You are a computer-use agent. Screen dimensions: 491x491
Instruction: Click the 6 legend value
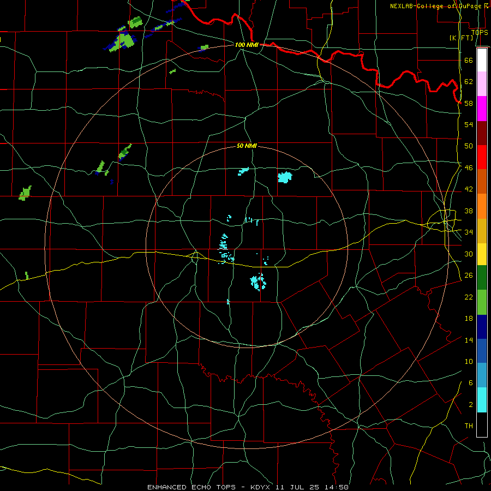tap(471, 383)
